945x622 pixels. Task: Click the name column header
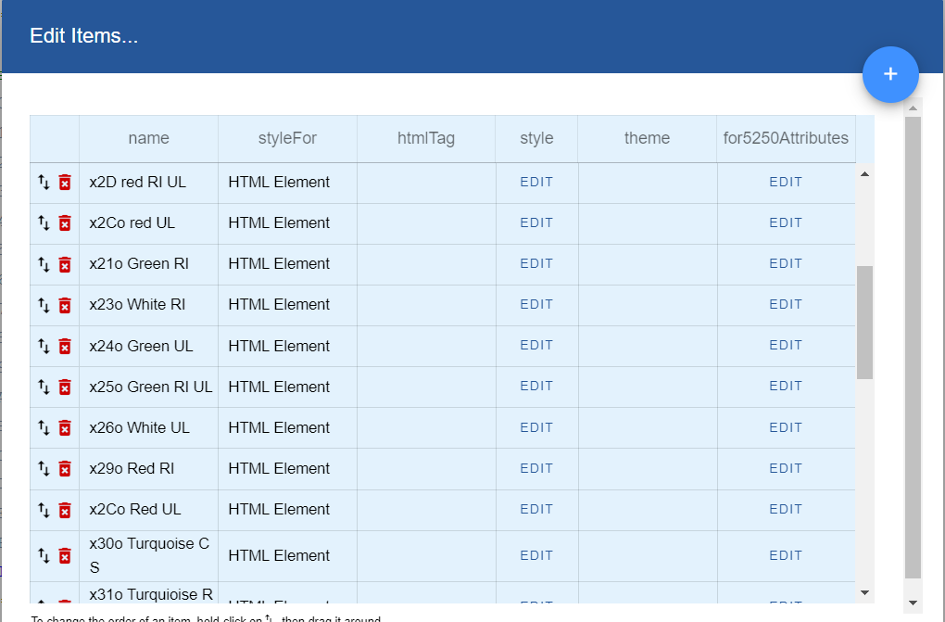coord(148,138)
